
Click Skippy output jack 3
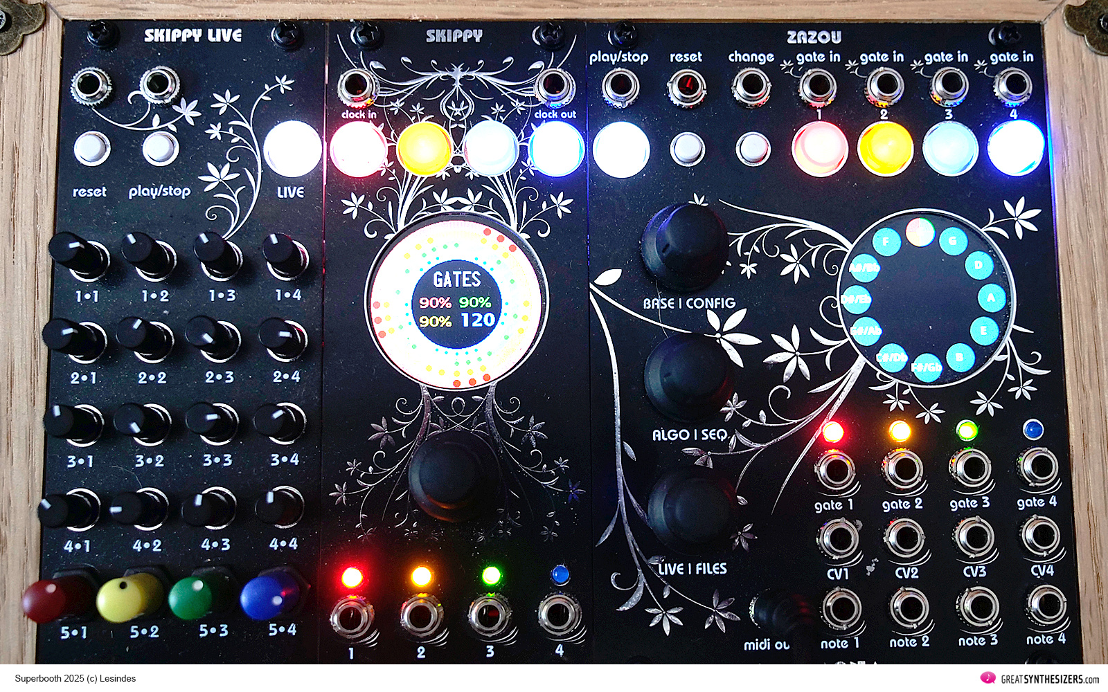pos(490,614)
